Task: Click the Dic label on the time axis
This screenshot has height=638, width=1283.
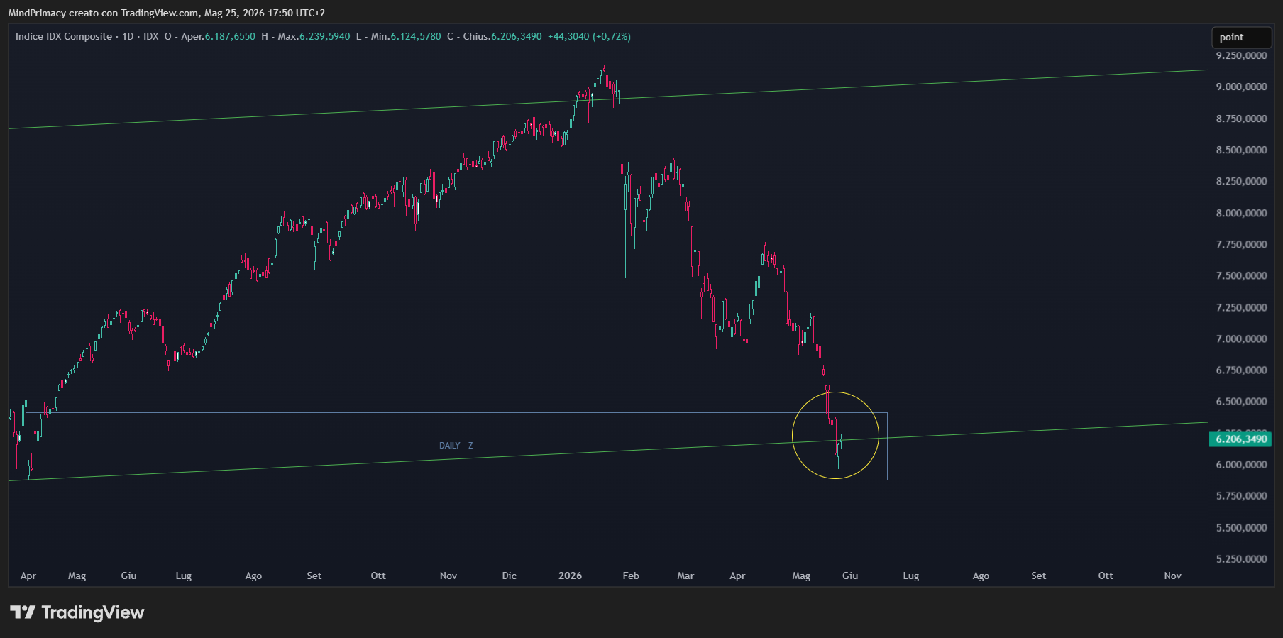Action: [x=510, y=576]
